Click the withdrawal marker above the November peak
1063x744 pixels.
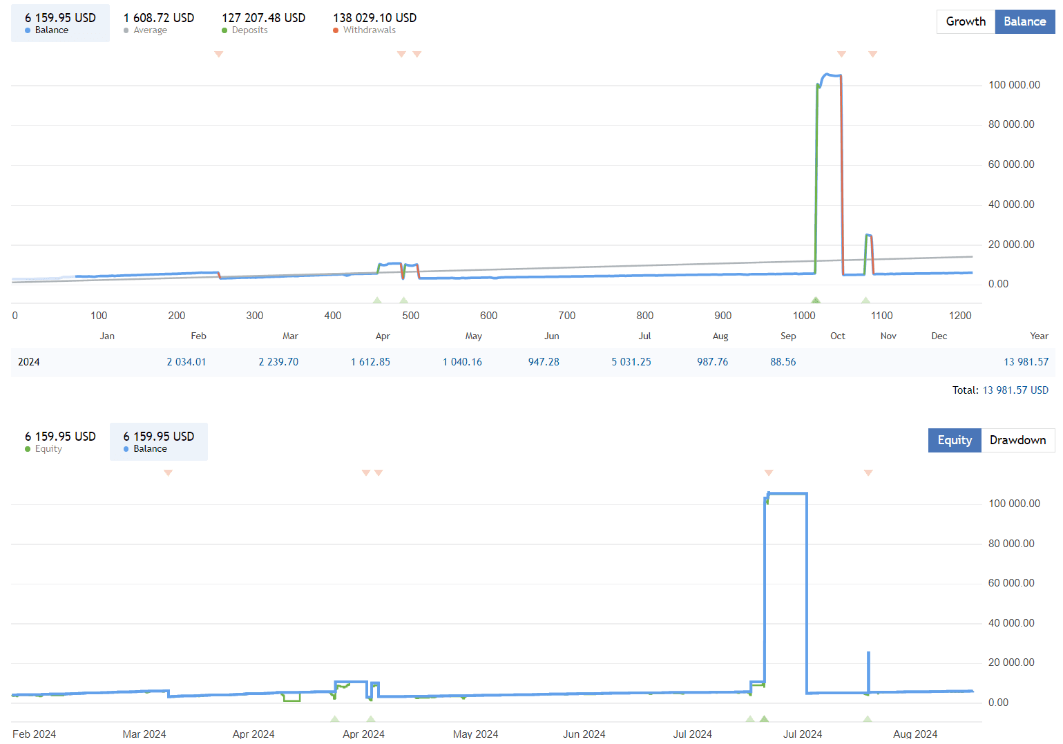pos(872,53)
